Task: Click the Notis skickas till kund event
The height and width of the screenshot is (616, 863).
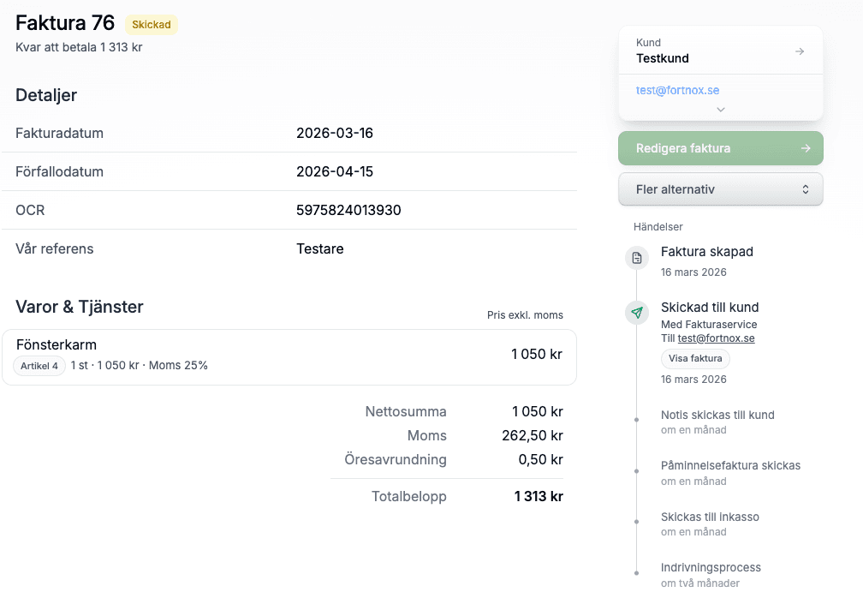Action: (x=717, y=416)
